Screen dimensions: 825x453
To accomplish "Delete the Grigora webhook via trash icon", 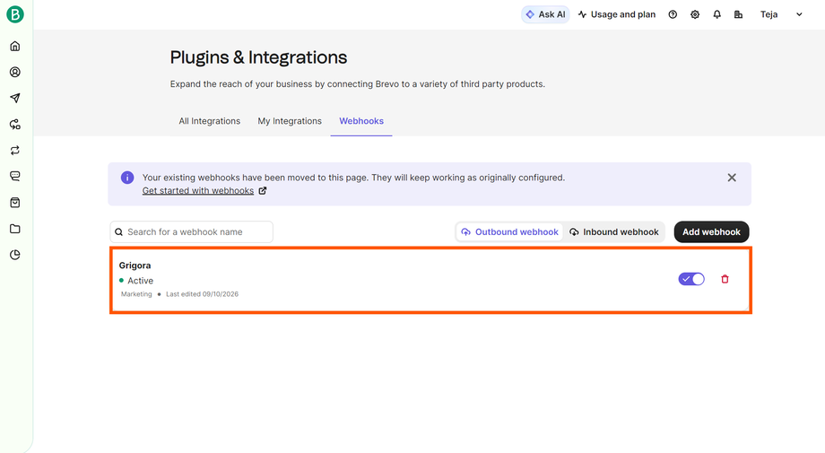I will [725, 279].
